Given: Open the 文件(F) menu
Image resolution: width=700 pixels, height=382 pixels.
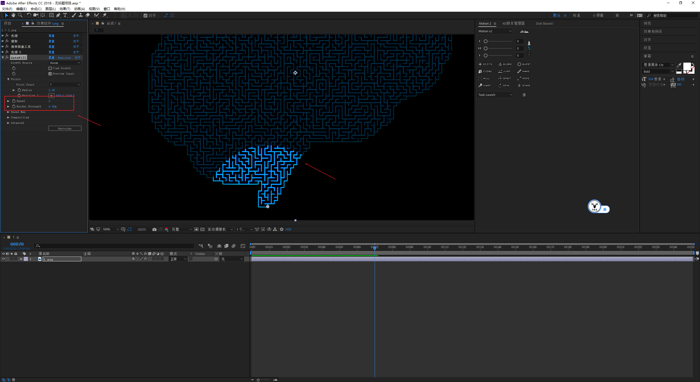Looking at the screenshot, I should coord(7,9).
